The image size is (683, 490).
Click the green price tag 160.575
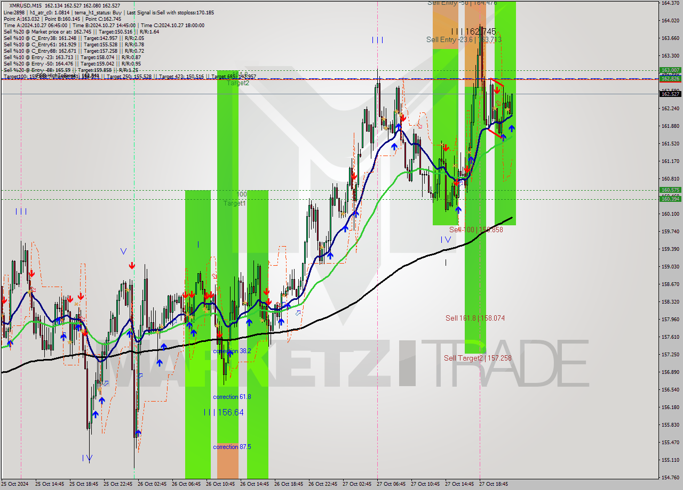670,190
